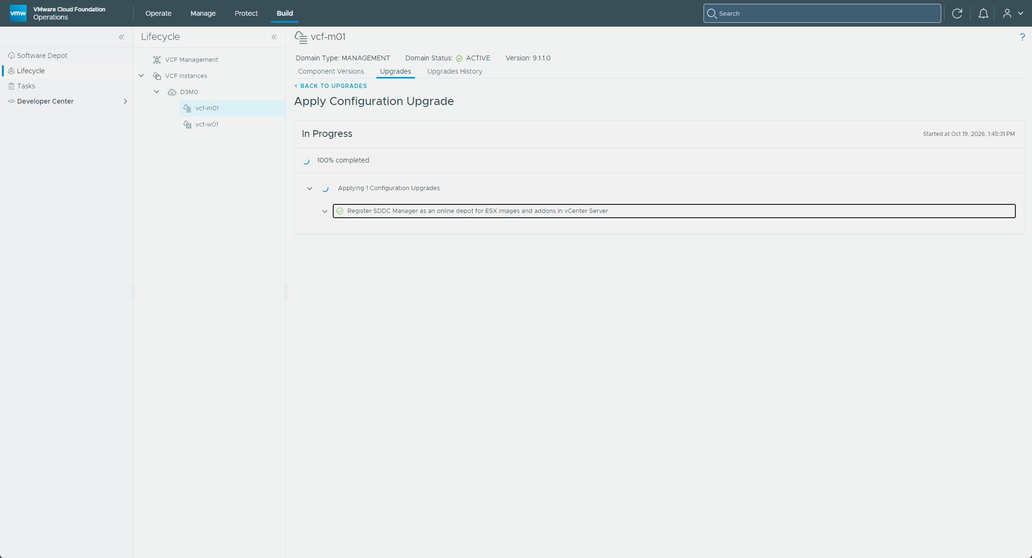Collapse the VCF Instances tree node
1032x558 pixels.
coord(141,76)
